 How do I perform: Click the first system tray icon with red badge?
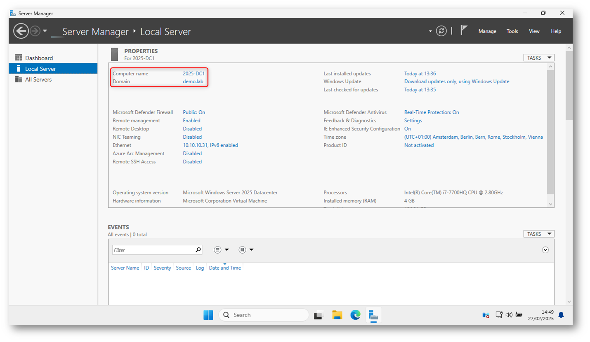point(486,315)
